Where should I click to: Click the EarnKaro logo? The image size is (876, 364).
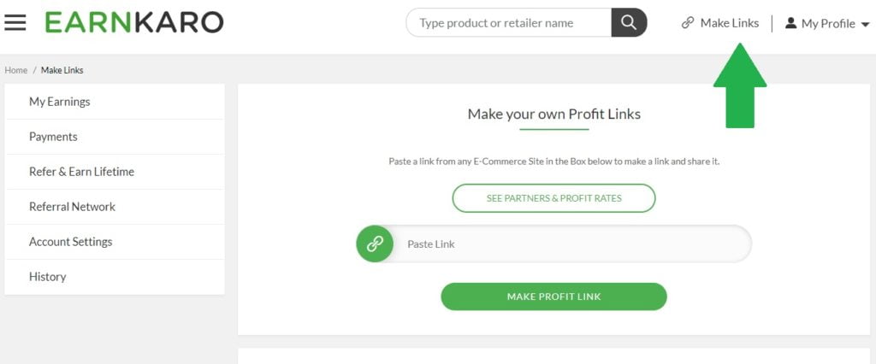[x=134, y=22]
